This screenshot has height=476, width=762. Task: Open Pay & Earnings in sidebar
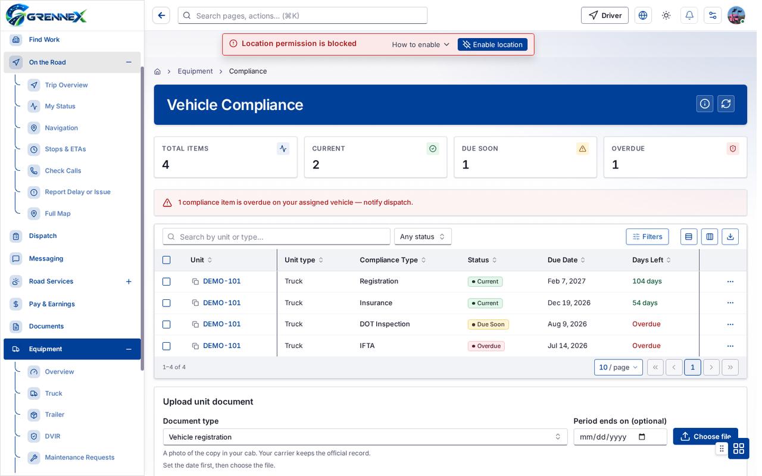click(52, 304)
